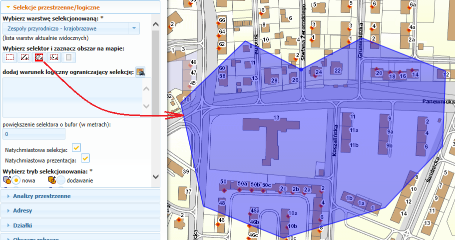455x240 pixels.
Task: Click inside the logical condition text area
Action: 72,97
